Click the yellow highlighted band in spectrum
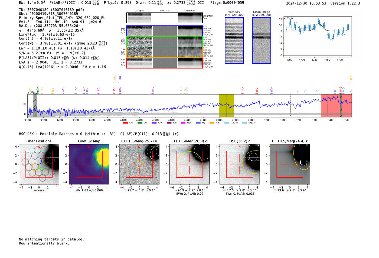 pyautogui.click(x=227, y=106)
